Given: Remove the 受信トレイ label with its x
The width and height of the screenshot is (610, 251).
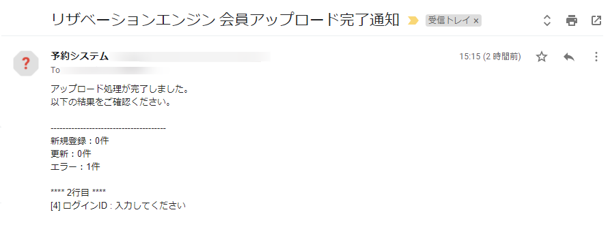Looking at the screenshot, I should coord(476,20).
